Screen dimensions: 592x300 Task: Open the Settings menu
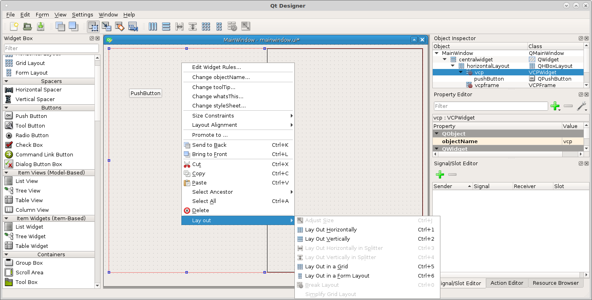tap(82, 14)
